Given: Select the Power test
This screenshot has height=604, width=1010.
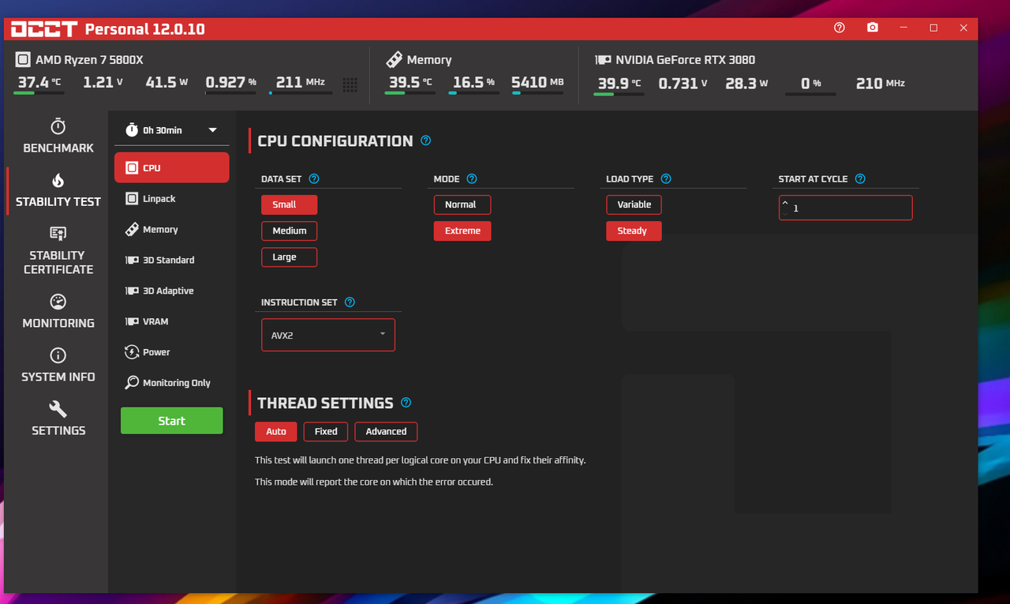Looking at the screenshot, I should coord(172,352).
